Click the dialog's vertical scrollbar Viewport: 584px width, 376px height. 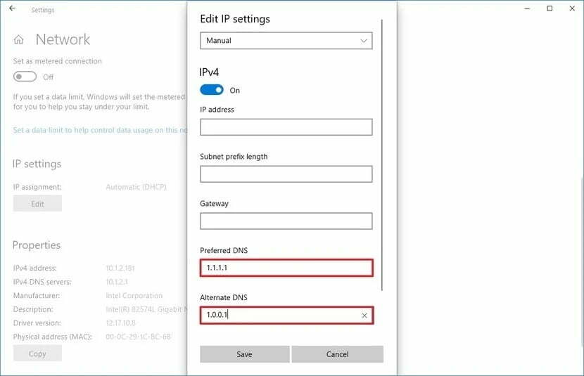click(x=382, y=155)
